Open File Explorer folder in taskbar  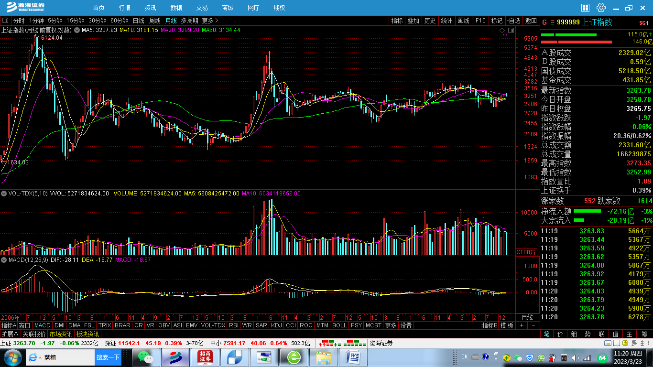[x=324, y=357]
